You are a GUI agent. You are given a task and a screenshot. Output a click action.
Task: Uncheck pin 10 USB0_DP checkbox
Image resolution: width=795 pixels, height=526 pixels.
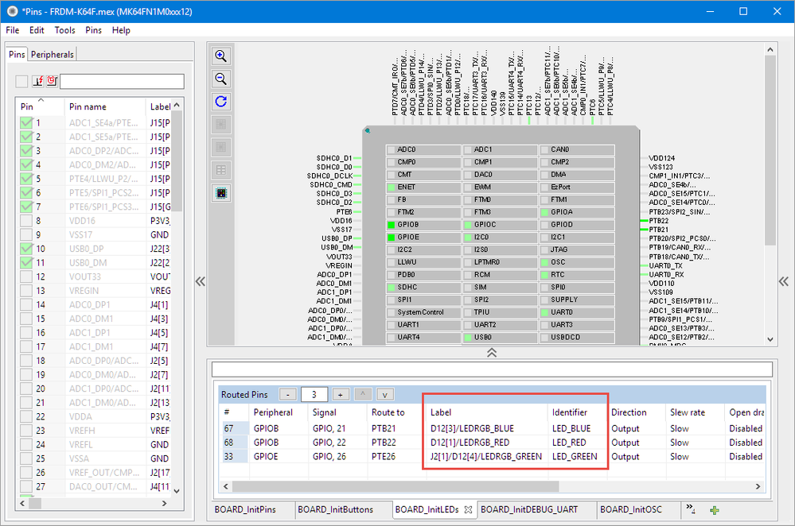(26, 249)
